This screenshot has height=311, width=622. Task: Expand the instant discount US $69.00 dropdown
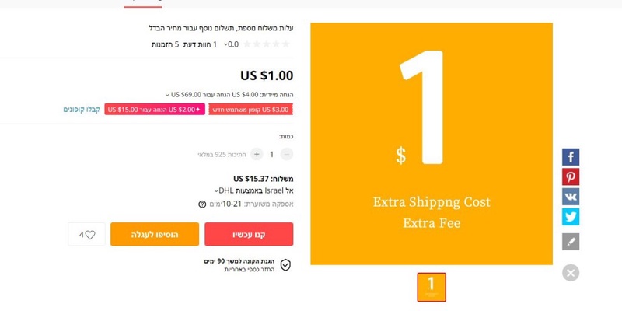click(167, 95)
